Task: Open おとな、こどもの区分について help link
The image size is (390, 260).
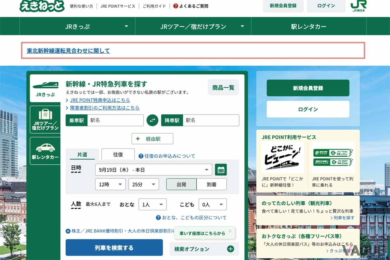Action: pos(191,217)
